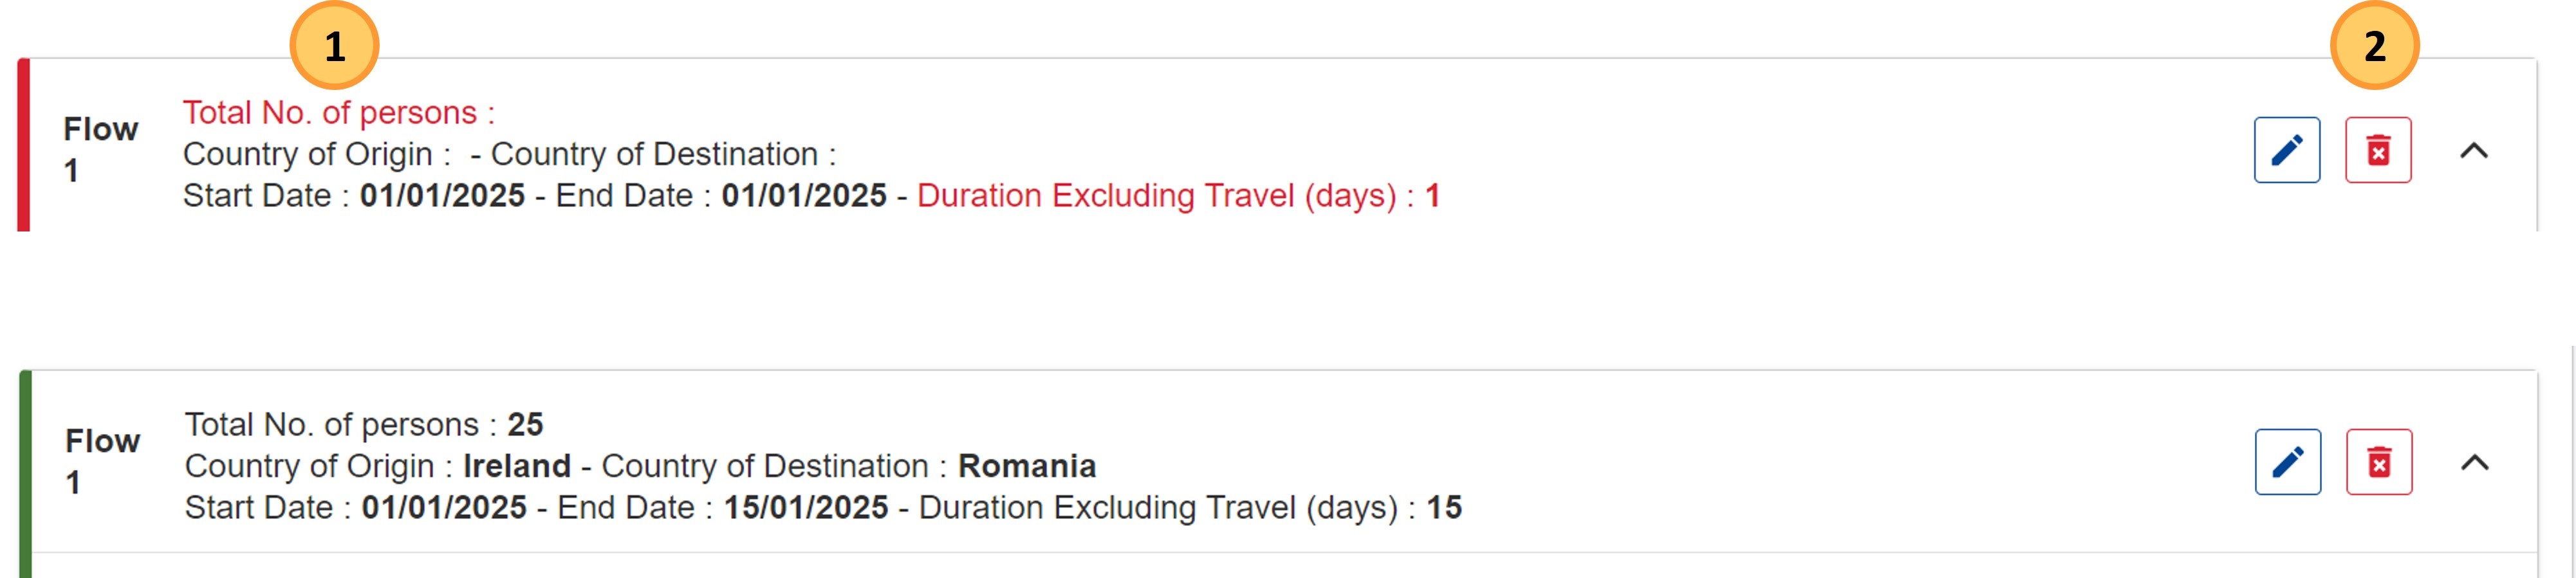Edit the Ireland to Romania flow
Viewport: 2576px width, 578px height.
click(x=2287, y=462)
